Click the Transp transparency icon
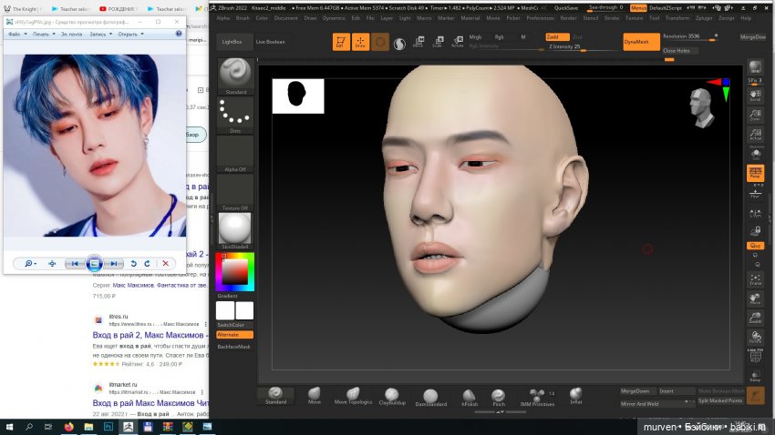775x435 pixels. (755, 376)
